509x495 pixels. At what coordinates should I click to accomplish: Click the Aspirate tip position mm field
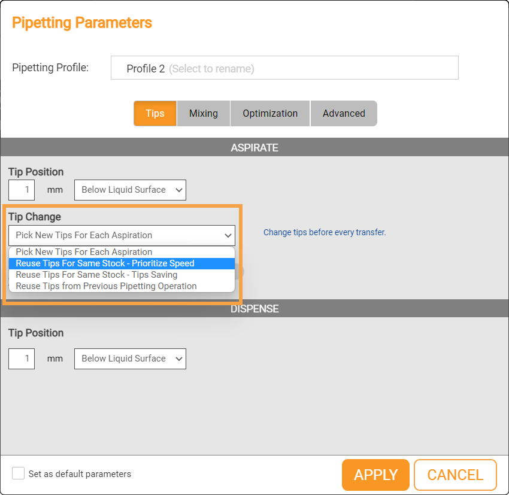pyautogui.click(x=22, y=190)
